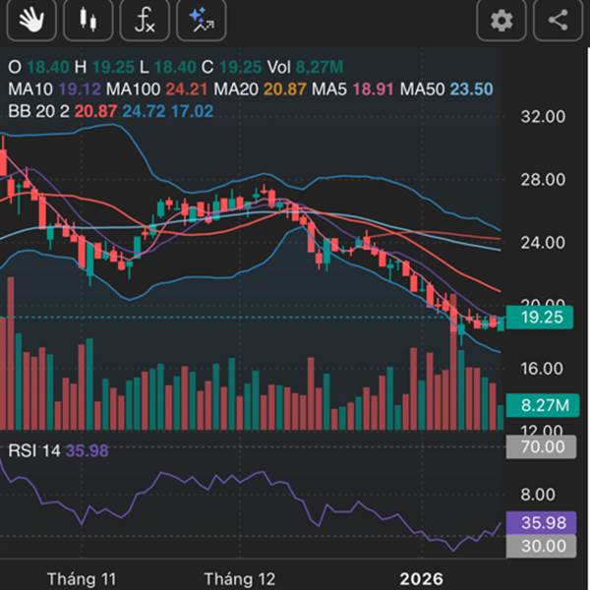The height and width of the screenshot is (590, 590).
Task: Click the RSI value tag 35.98
Action: [x=542, y=523]
